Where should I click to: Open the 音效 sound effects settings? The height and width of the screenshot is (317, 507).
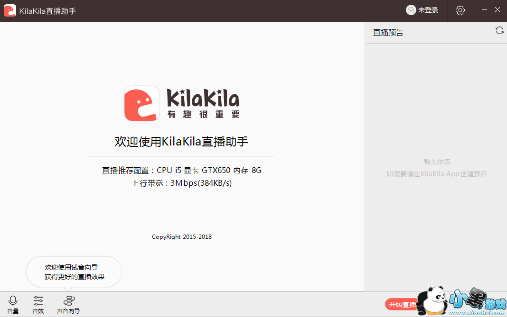pyautogui.click(x=38, y=304)
